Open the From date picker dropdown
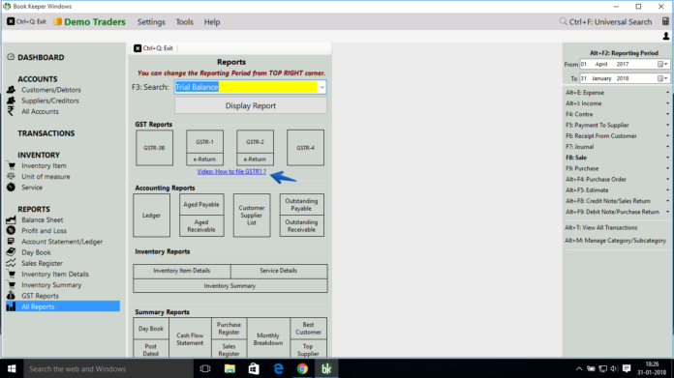This screenshot has height=378, width=674. 662,65
